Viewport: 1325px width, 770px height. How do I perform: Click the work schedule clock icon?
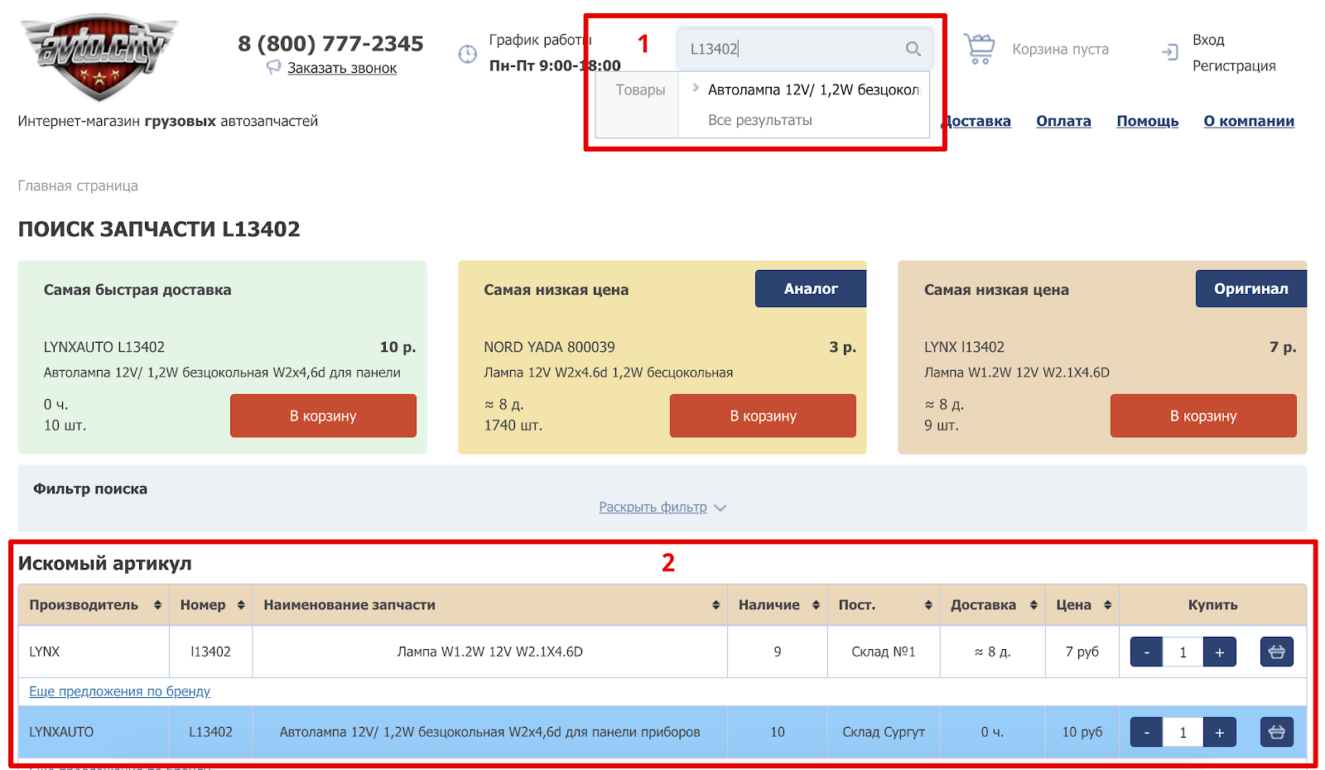pos(468,54)
